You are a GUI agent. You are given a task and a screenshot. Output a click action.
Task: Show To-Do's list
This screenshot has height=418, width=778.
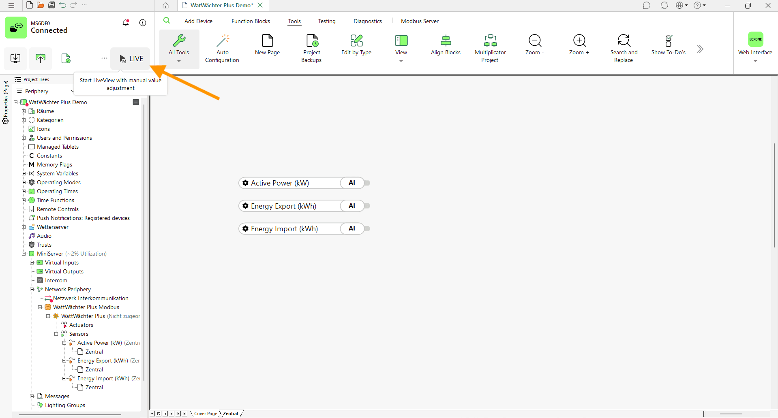[669, 45]
